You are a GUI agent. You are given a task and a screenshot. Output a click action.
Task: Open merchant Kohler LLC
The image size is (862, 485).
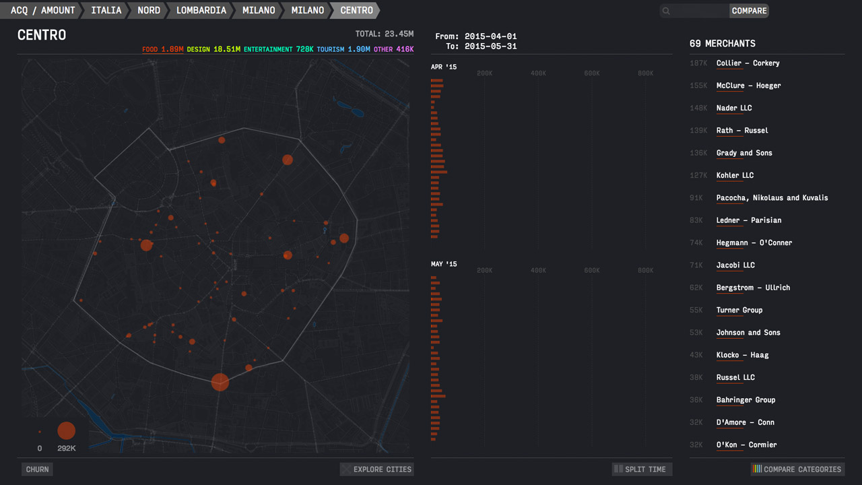click(735, 176)
